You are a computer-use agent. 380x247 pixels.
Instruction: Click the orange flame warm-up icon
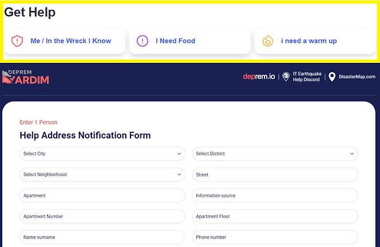point(267,41)
